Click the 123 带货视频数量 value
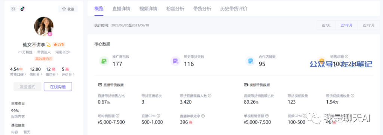 pyautogui.click(x=292, y=102)
